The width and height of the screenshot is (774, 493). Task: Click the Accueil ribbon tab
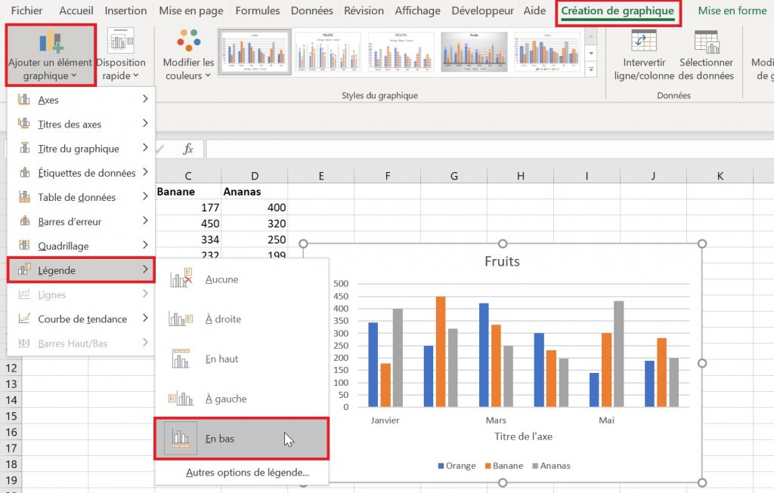[76, 11]
